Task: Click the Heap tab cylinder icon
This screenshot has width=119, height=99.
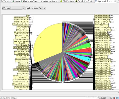Action: (x=13, y=1)
